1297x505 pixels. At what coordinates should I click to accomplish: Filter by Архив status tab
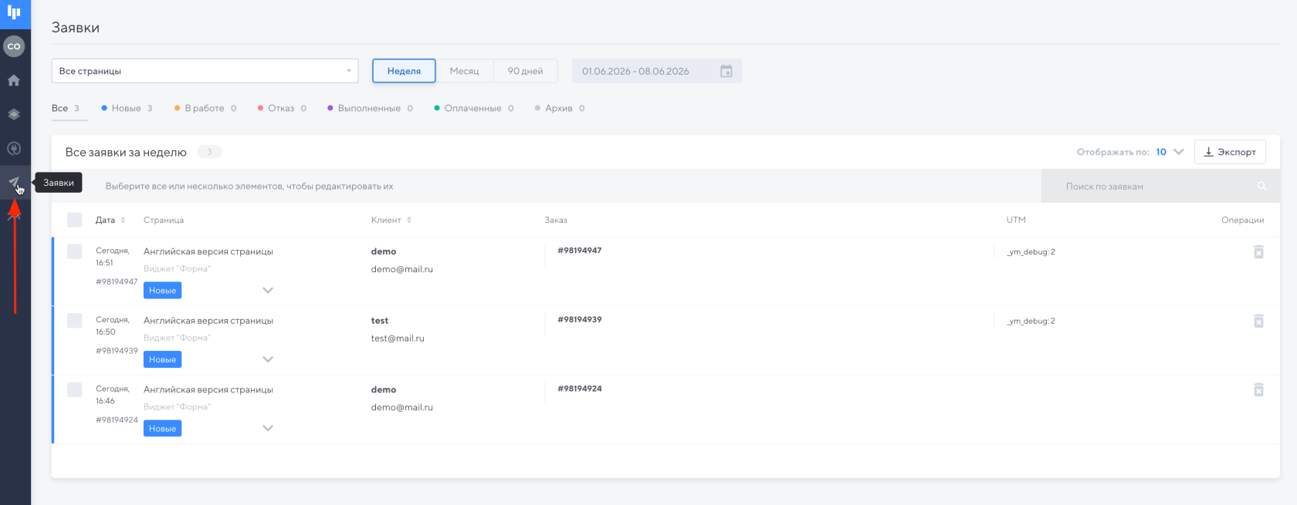tap(560, 108)
